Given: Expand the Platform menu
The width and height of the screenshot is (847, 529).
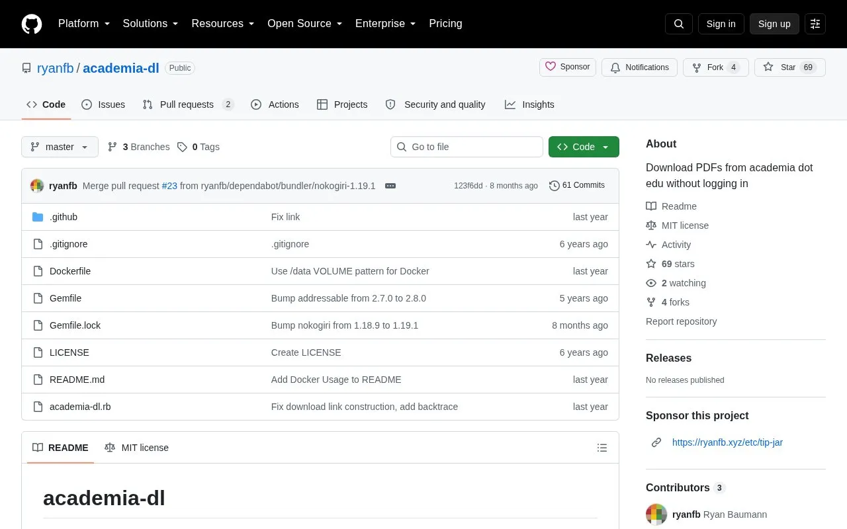Looking at the screenshot, I should 84,24.
